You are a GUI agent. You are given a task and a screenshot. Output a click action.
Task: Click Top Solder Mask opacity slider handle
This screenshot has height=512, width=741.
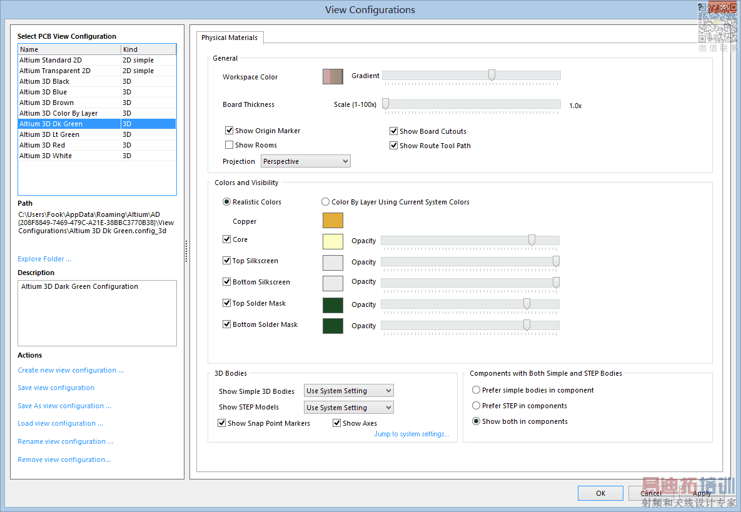tap(527, 304)
